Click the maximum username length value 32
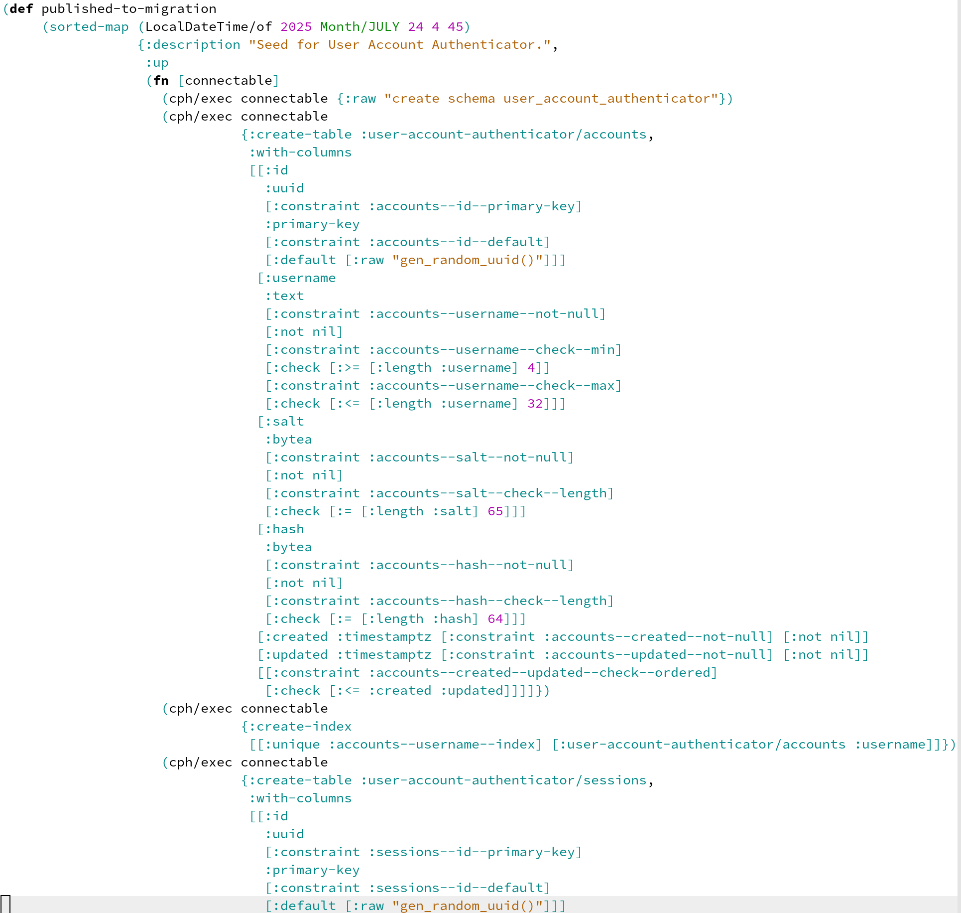Screen dimensions: 961x913 [535, 404]
